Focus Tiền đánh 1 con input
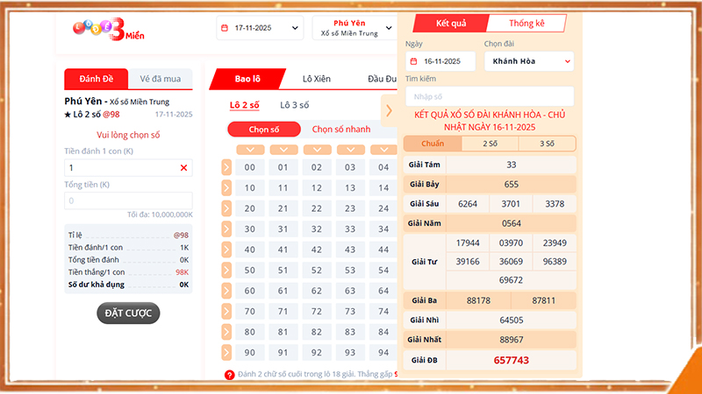 [128, 168]
